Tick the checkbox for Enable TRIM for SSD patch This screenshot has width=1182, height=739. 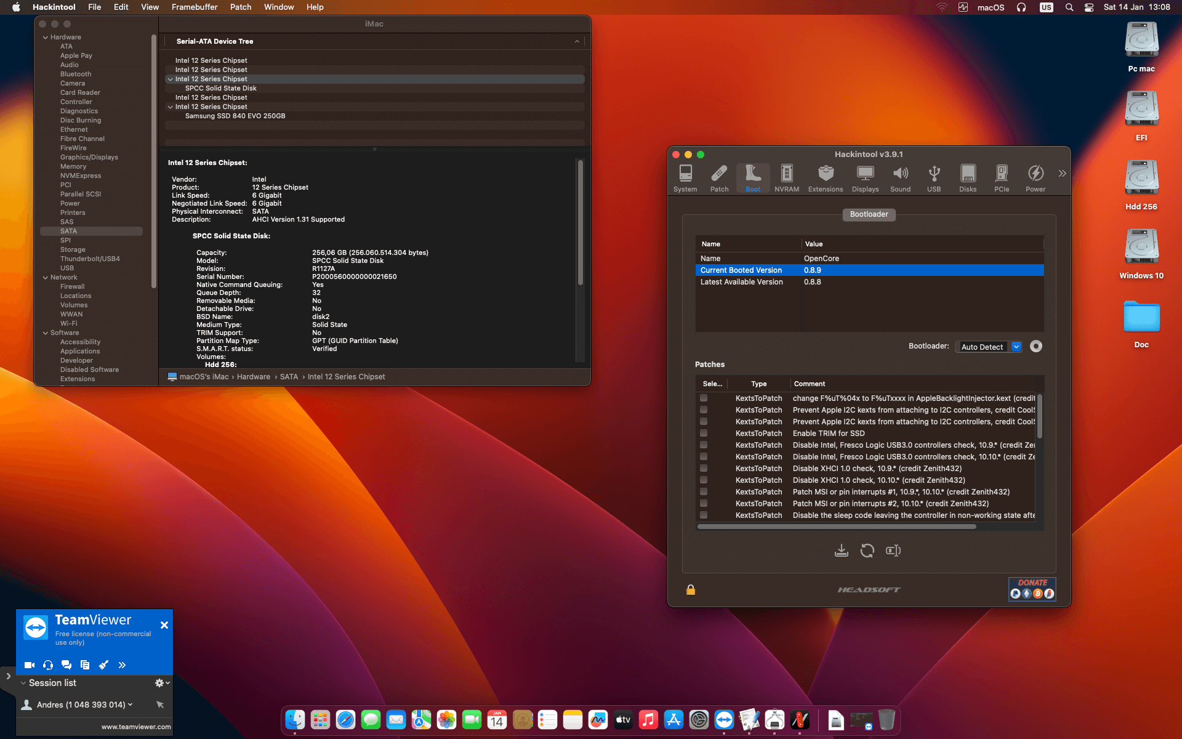pyautogui.click(x=704, y=433)
